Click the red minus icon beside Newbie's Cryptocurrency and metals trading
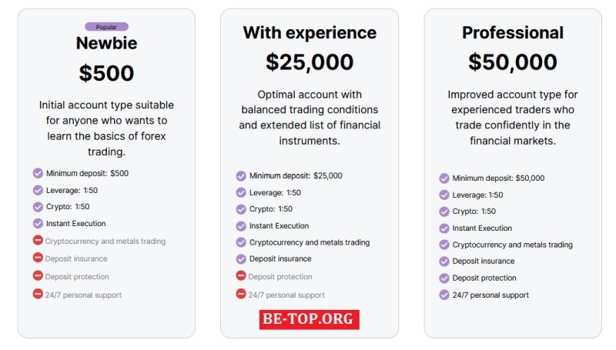 point(38,240)
